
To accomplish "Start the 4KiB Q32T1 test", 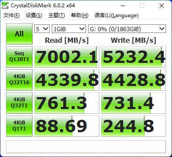I will pyautogui.click(x=19, y=103).
